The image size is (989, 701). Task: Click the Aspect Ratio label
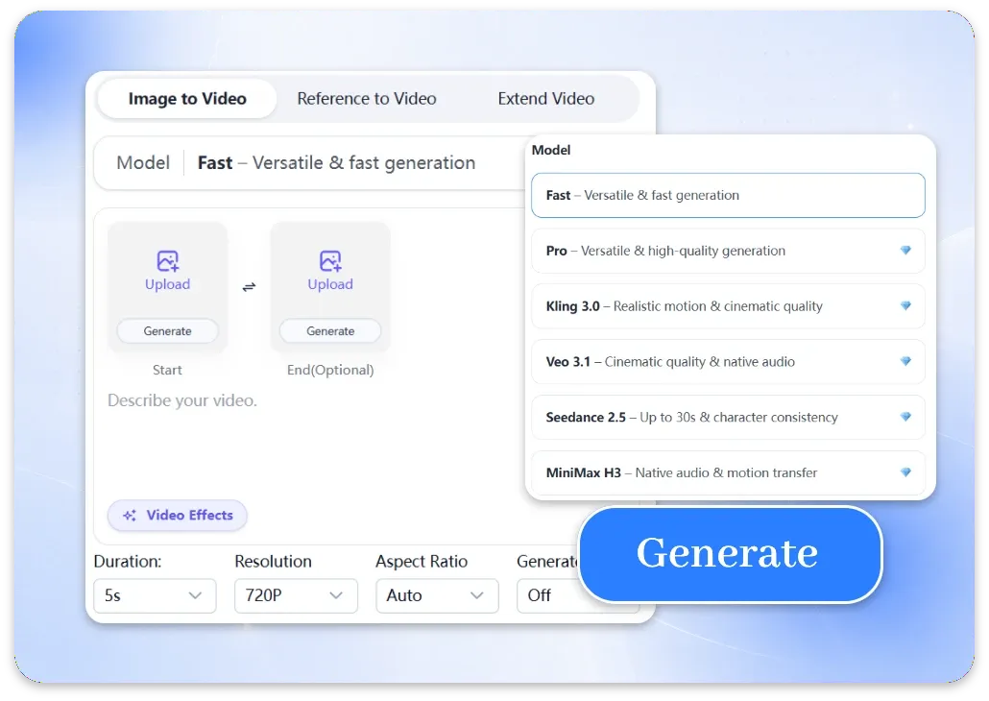[422, 562]
